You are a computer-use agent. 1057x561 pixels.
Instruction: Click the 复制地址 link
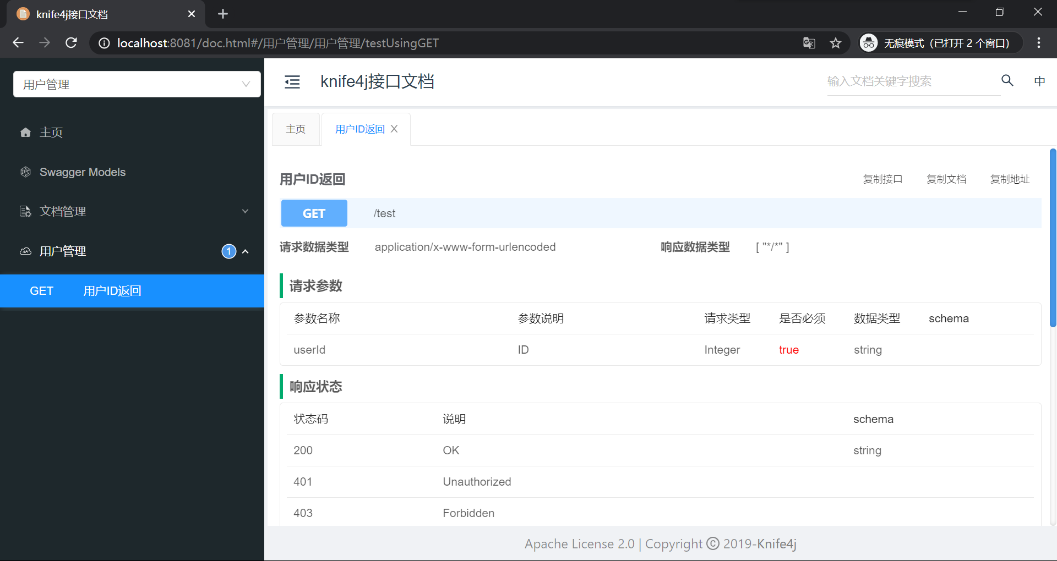click(1010, 179)
